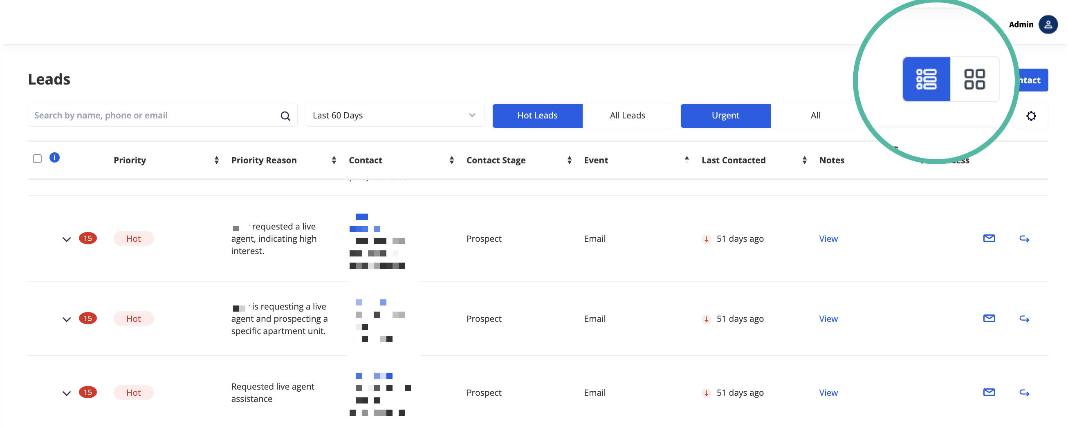Focus the search by name field
The image size is (1068, 428).
(153, 116)
